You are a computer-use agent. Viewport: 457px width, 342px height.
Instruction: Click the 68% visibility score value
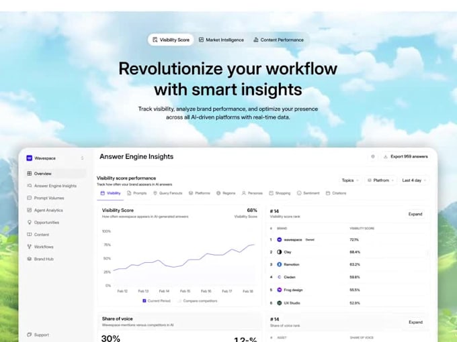click(252, 210)
